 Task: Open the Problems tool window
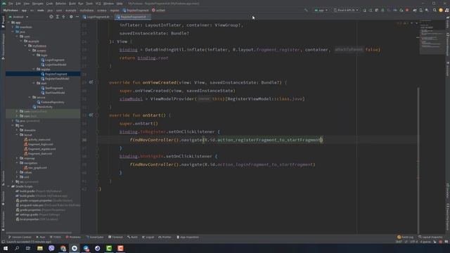tap(73, 238)
